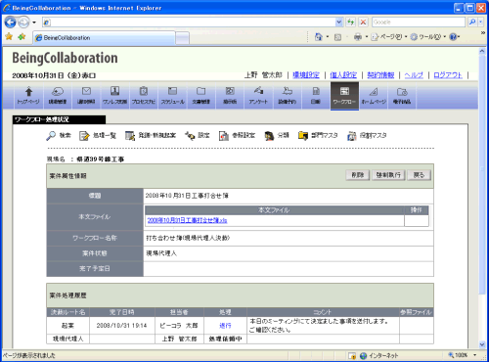This screenshot has height=362, width=489.
Task: Expand the Home button dropdown arrow
Action: pyautogui.click(x=328, y=37)
